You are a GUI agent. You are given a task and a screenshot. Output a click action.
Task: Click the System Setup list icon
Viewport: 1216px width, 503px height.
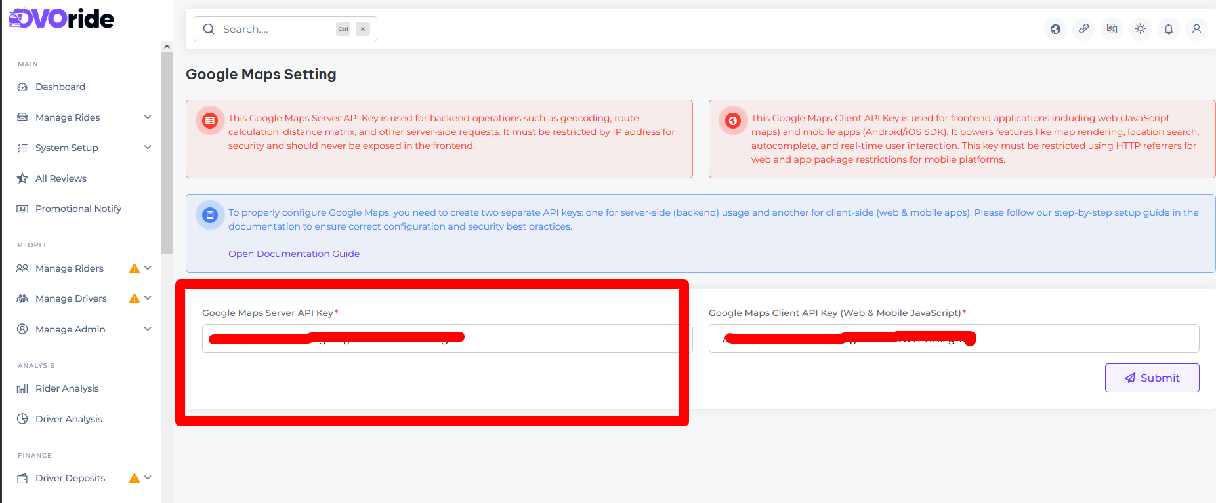pos(22,148)
